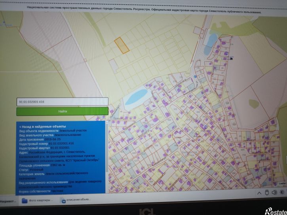The width and height of the screenshot is (287, 215).
Task: Switch to the Росреестр taskbar window
Action: (8, 200)
